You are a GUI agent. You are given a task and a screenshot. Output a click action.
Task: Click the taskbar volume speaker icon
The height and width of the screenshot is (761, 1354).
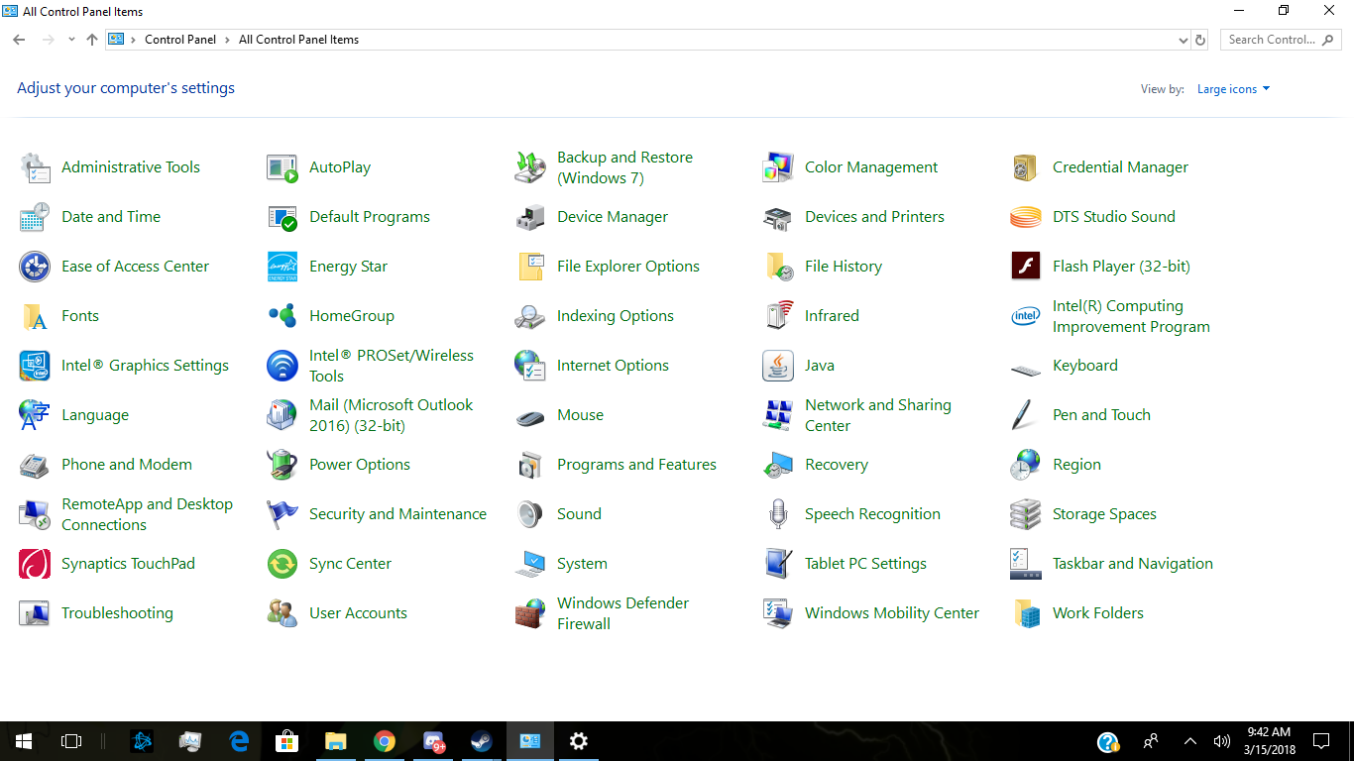(1221, 741)
